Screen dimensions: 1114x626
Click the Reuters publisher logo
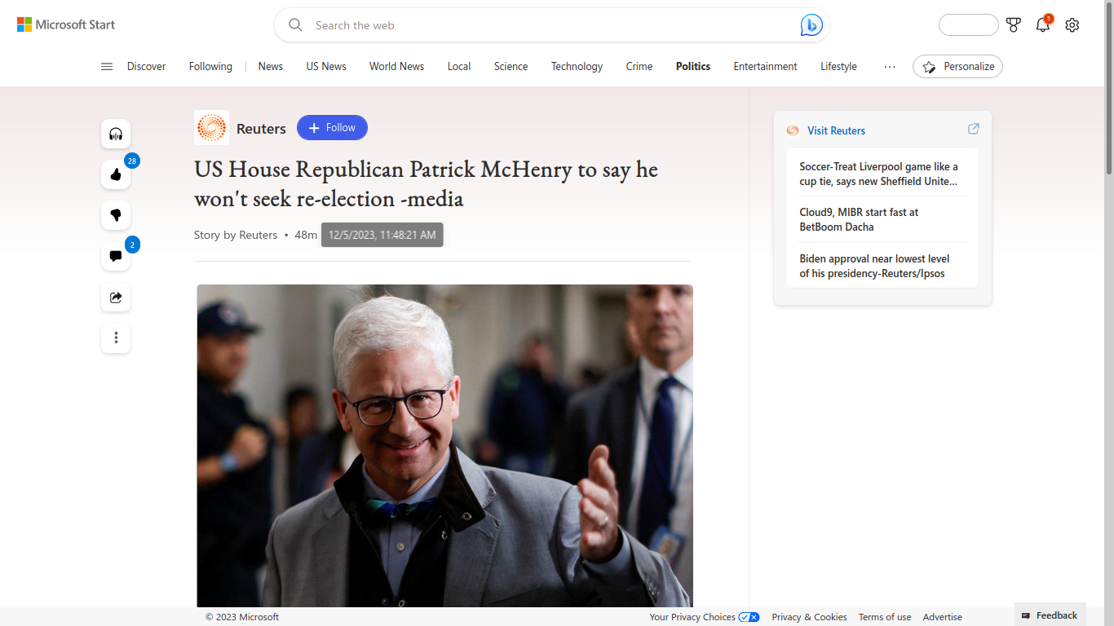pyautogui.click(x=211, y=128)
